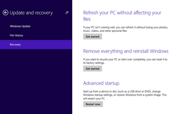Viewport: 174px width, 114px height.
Task: Click the "will restart your PC" line
Action: pyautogui.click(x=94, y=99)
